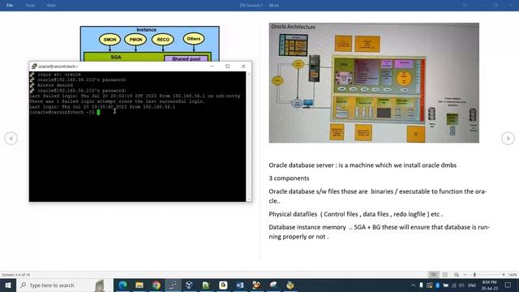This screenshot has width=519, height=292.
Task: Open the View menu in Word
Action: point(51,6)
